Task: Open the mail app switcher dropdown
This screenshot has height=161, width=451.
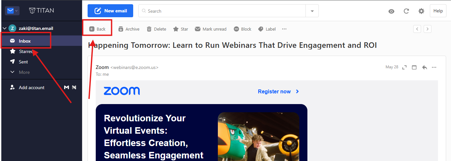Action: [12, 11]
